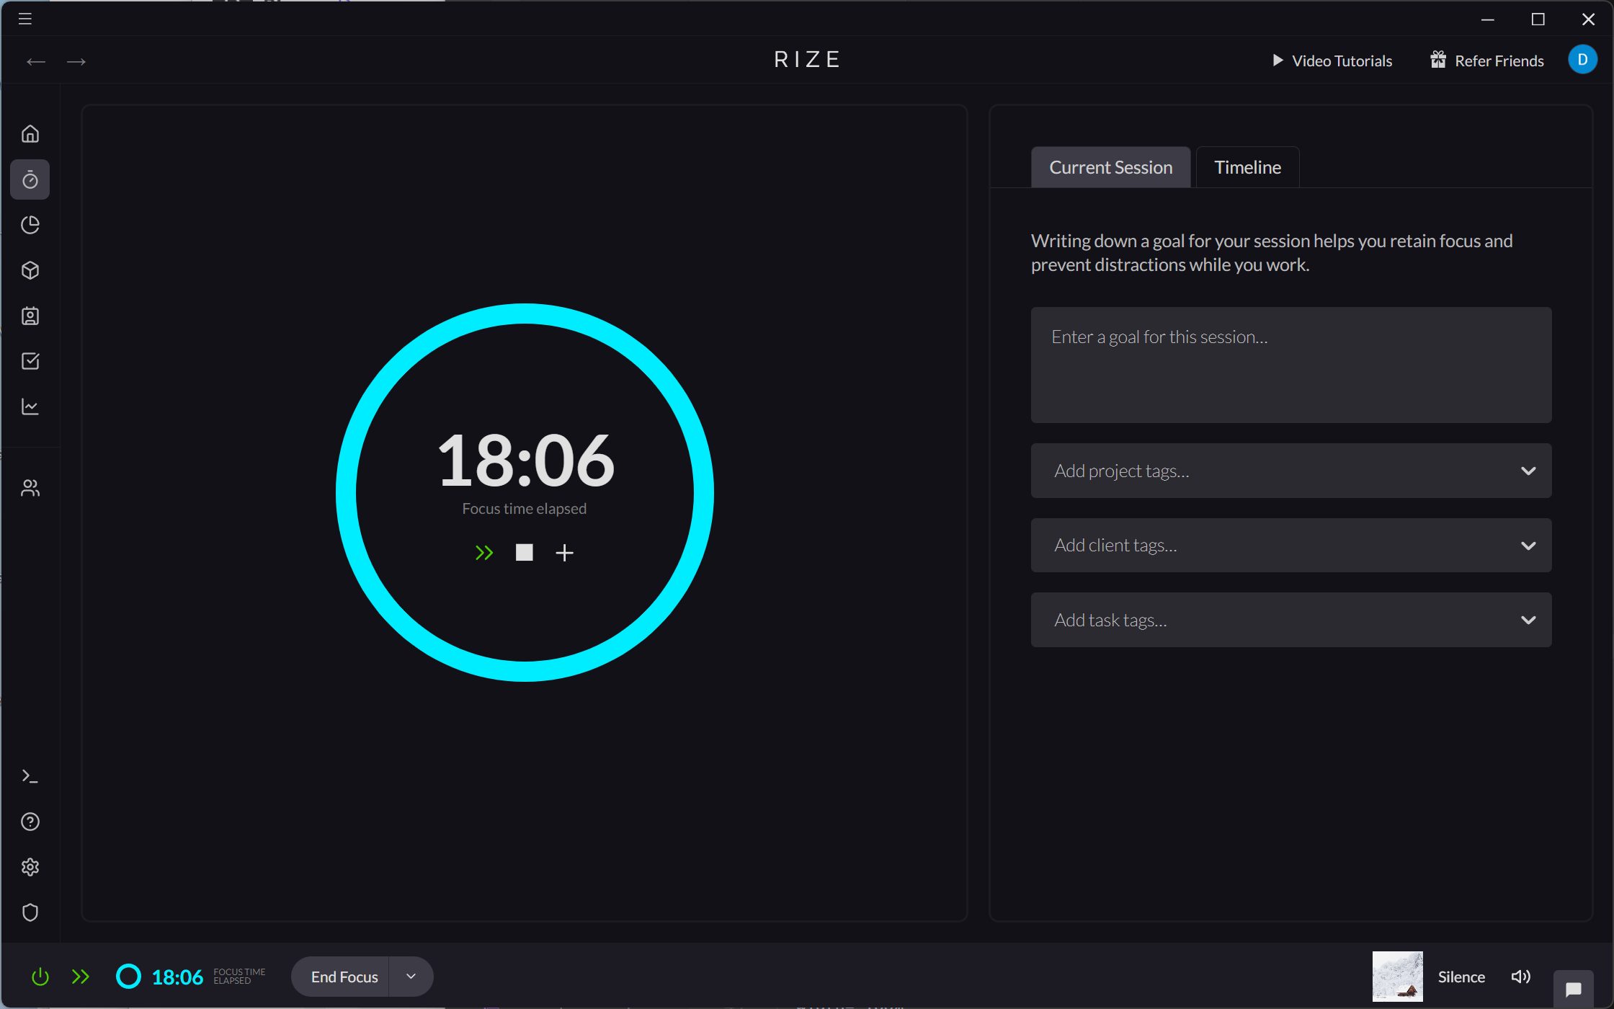This screenshot has width=1614, height=1009.
Task: Select the Timer view in the sidebar
Action: coord(30,179)
